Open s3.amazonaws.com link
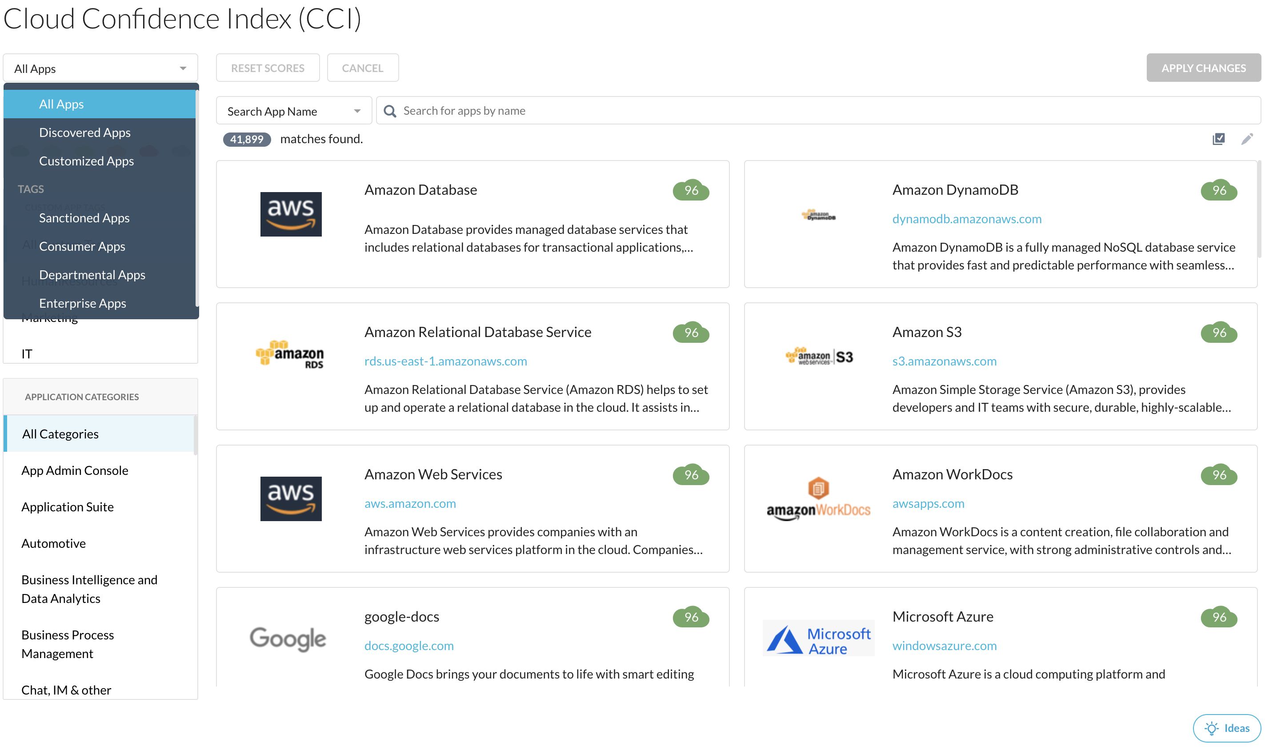Viewport: 1265px width, 747px height. pyautogui.click(x=944, y=361)
